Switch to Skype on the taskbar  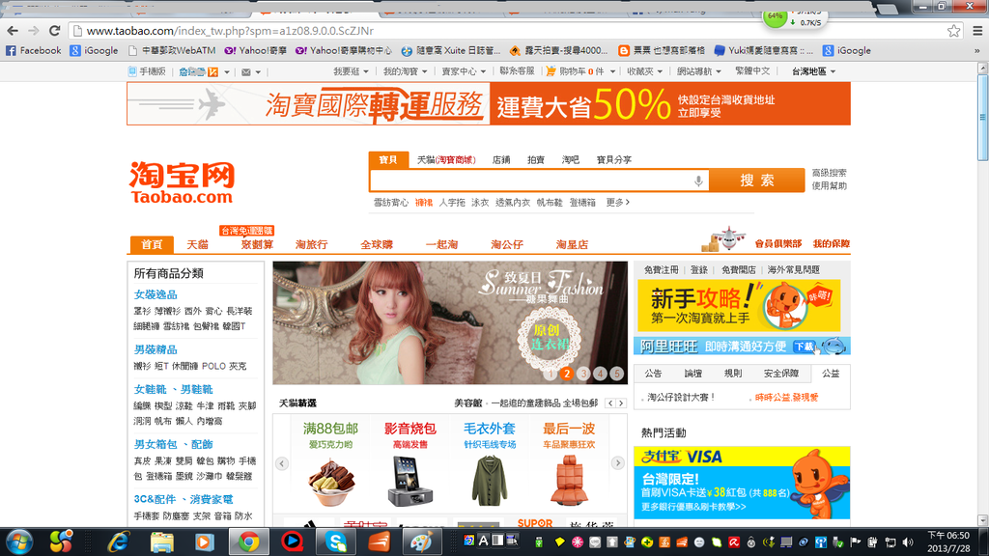click(x=335, y=542)
